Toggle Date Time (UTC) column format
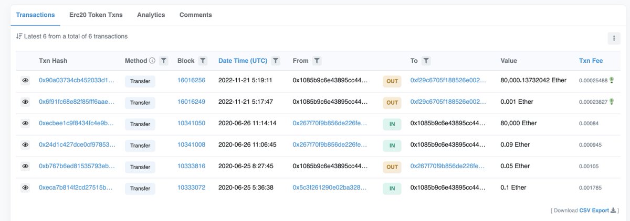Image resolution: width=630 pixels, height=221 pixels. 243,61
